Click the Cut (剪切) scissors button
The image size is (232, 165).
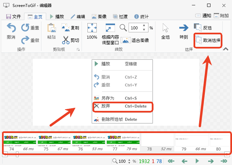70,40
